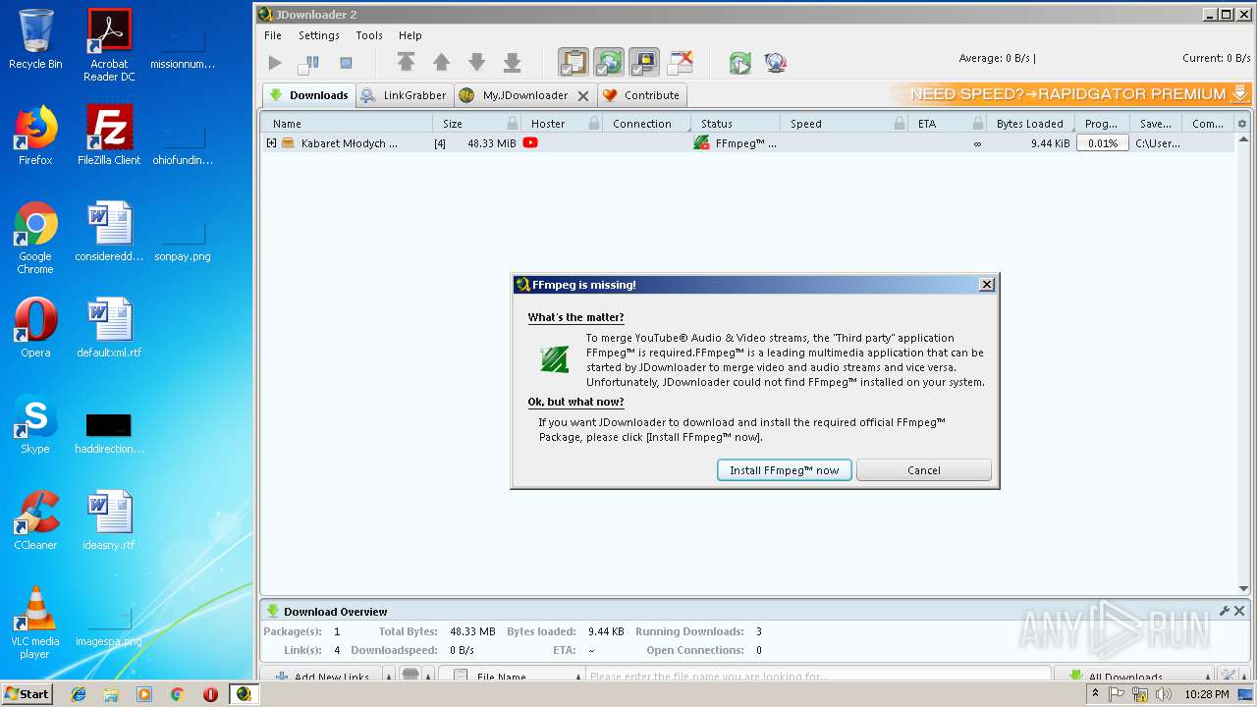Select the Recycle Bin desktop icon
The image size is (1257, 707).
coord(35,40)
